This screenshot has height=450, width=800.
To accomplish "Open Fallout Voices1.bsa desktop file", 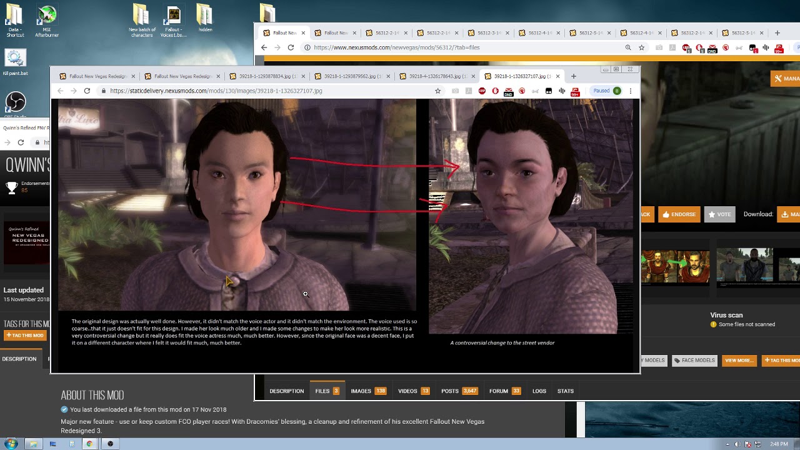I will [173, 21].
